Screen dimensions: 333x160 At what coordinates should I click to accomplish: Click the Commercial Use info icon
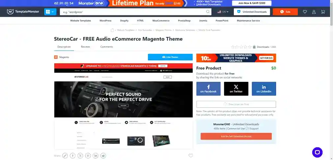click(247, 128)
